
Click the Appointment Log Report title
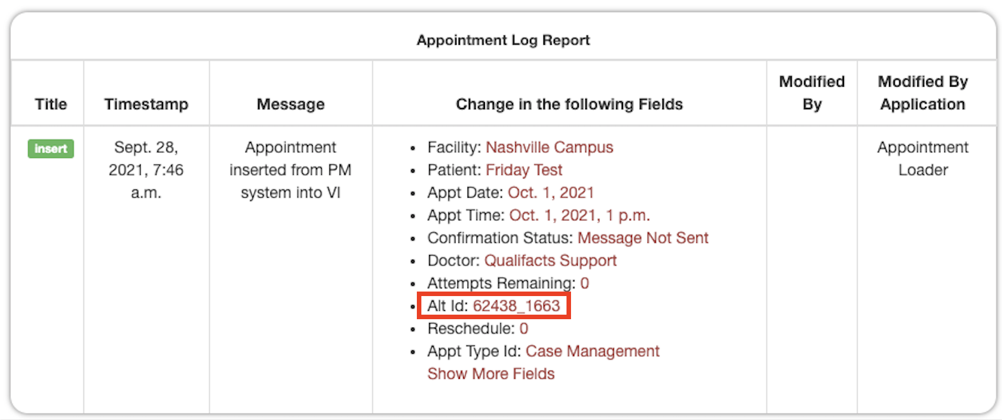point(503,40)
